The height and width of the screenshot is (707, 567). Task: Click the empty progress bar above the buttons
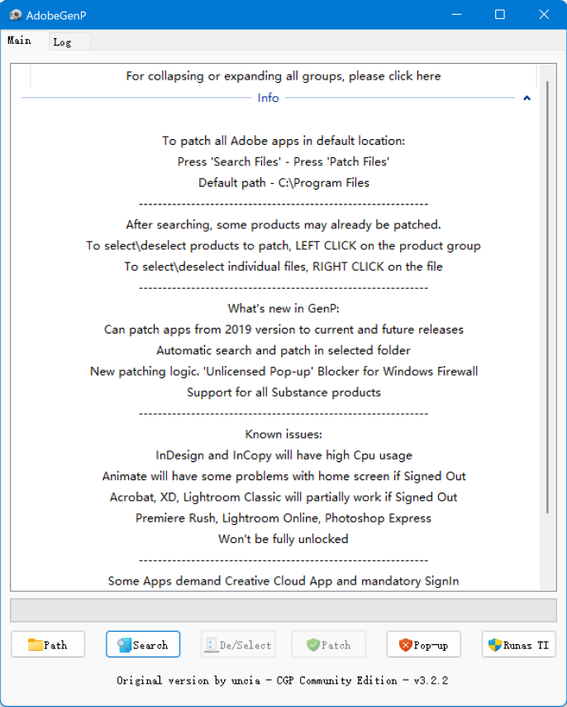283,610
